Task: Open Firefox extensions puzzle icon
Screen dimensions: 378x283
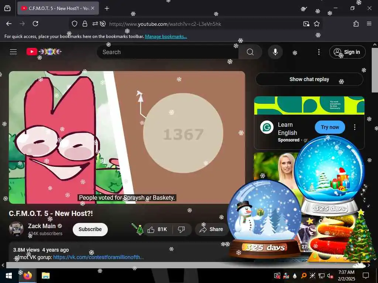Action: pyautogui.click(x=356, y=24)
